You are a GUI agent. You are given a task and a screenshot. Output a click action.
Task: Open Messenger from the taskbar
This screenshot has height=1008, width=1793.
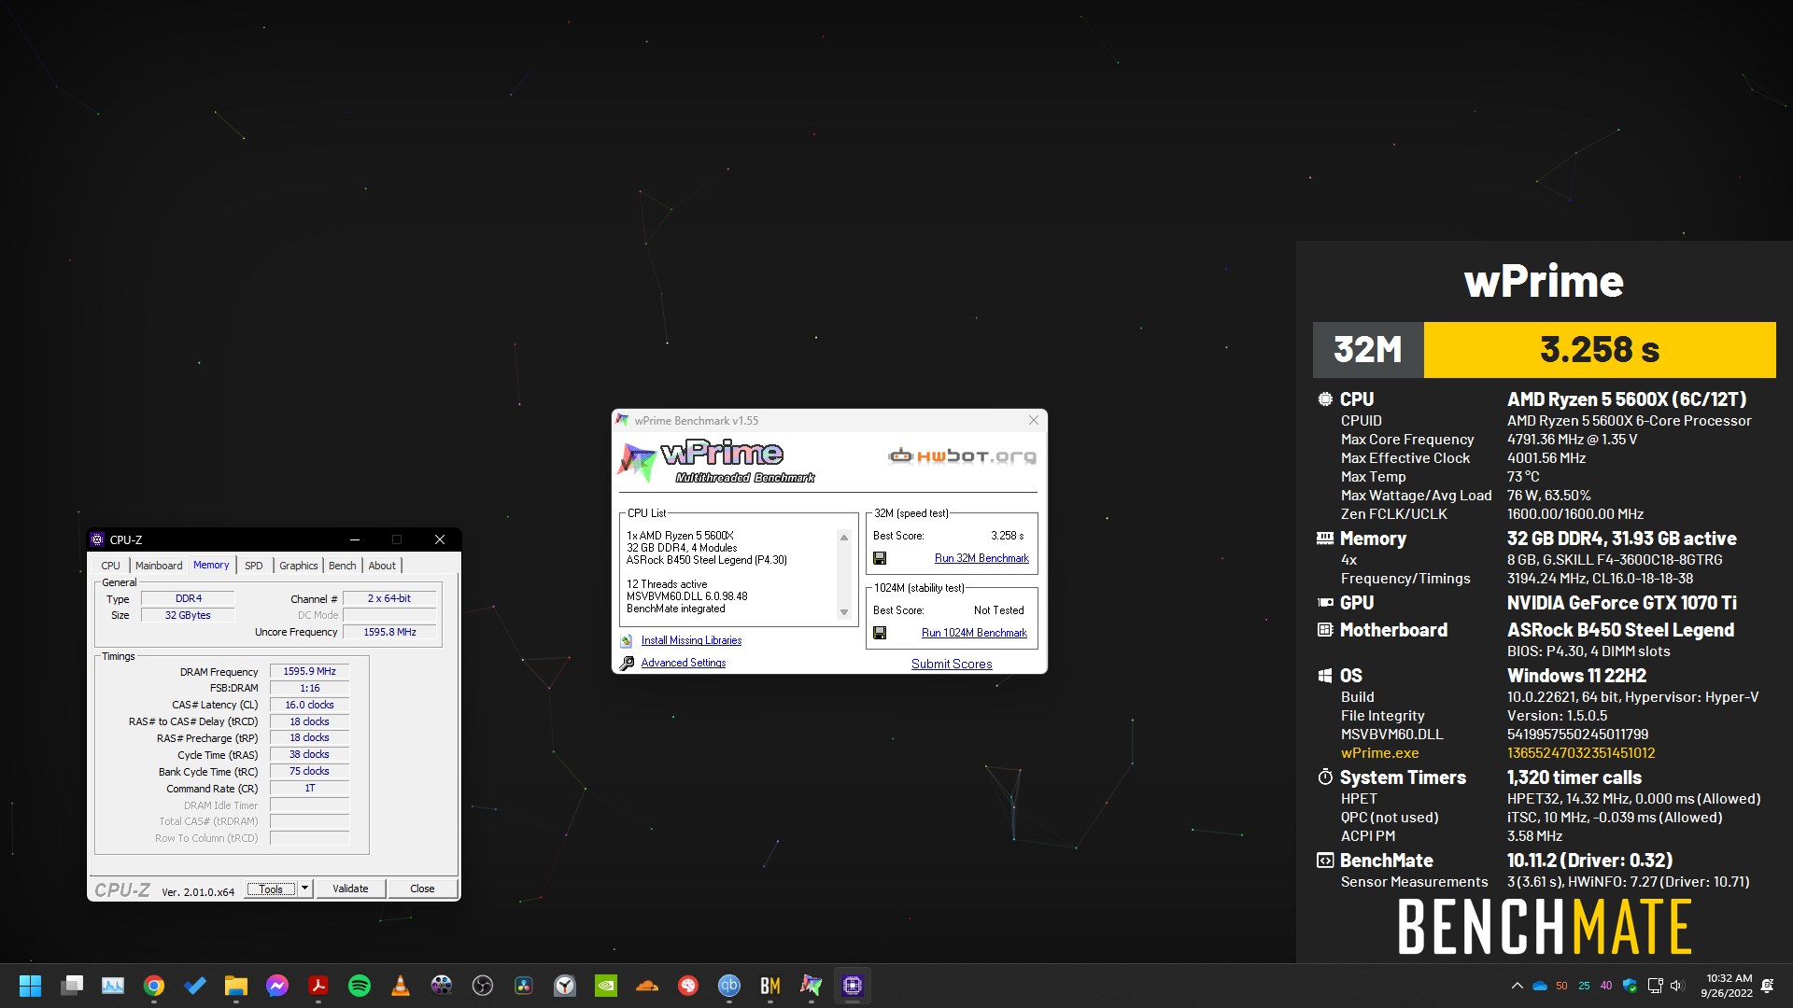[277, 986]
